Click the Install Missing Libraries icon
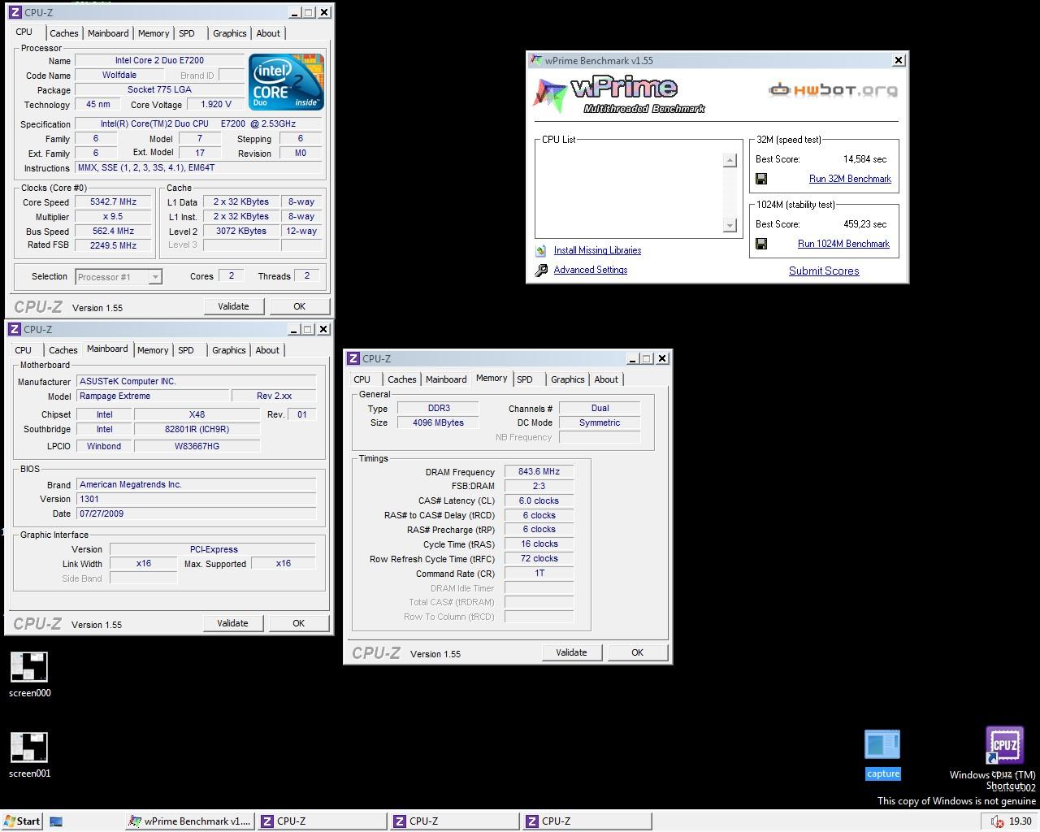The image size is (1040, 832). click(541, 251)
